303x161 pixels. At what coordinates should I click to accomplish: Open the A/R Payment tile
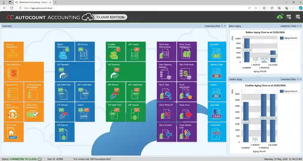click(75, 72)
